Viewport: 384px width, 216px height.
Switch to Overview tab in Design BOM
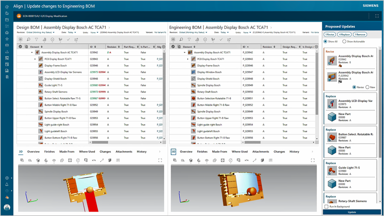(x=33, y=152)
